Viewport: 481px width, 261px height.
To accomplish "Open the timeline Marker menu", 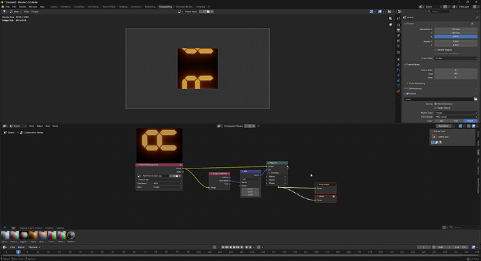I will (x=21, y=247).
